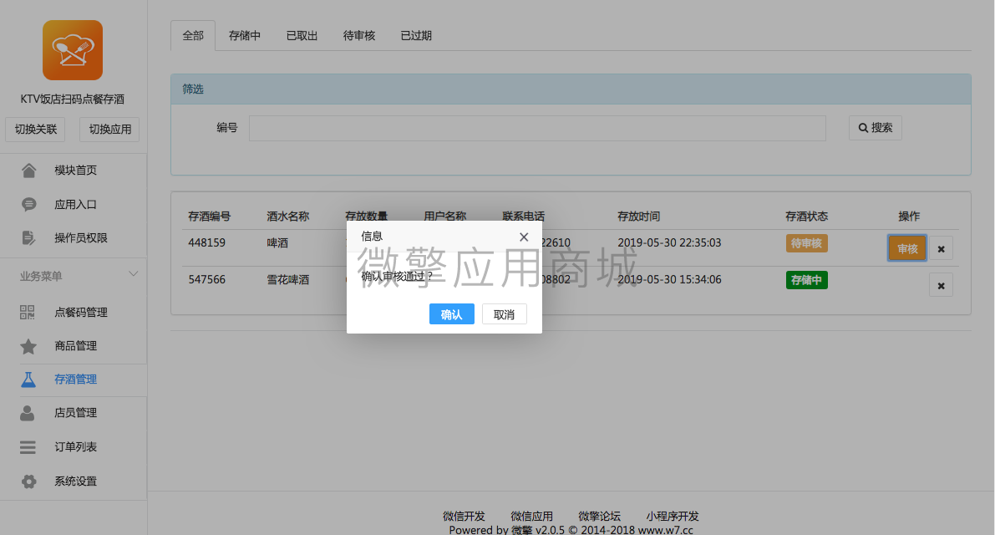Cancel the dialog with 取消 button
The image size is (995, 535).
point(505,314)
